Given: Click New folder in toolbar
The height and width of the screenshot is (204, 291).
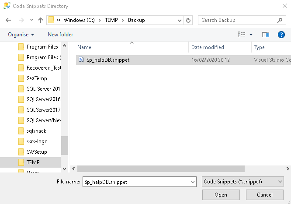Looking at the screenshot, I should pos(60,35).
